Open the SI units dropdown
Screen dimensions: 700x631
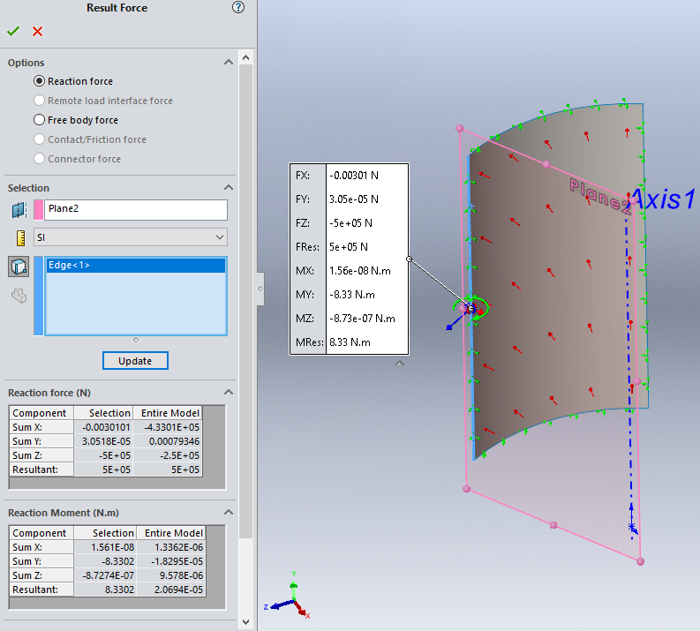pyautogui.click(x=131, y=237)
